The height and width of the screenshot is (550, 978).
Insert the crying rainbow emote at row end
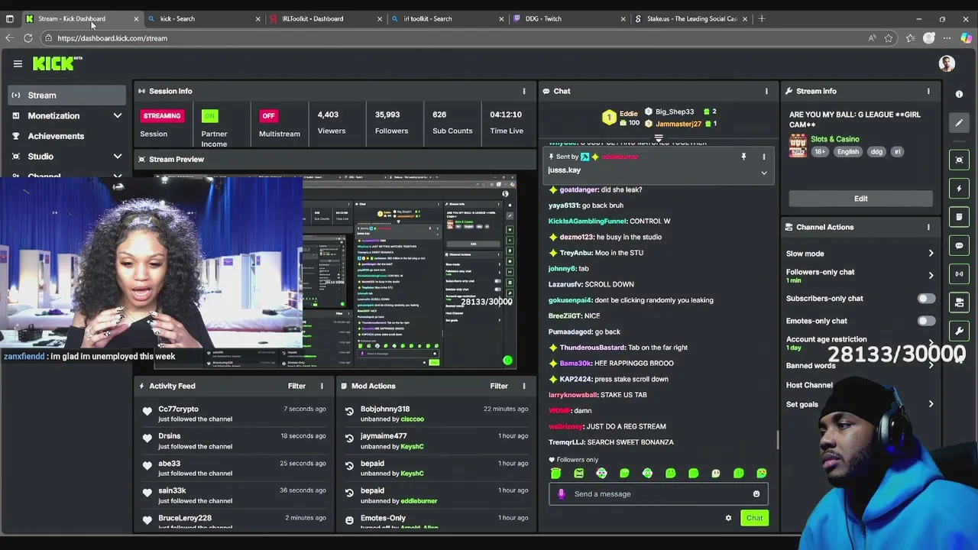(761, 474)
